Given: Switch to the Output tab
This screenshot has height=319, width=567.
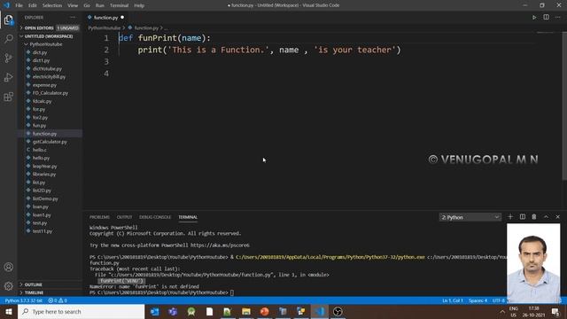Looking at the screenshot, I should [124, 217].
